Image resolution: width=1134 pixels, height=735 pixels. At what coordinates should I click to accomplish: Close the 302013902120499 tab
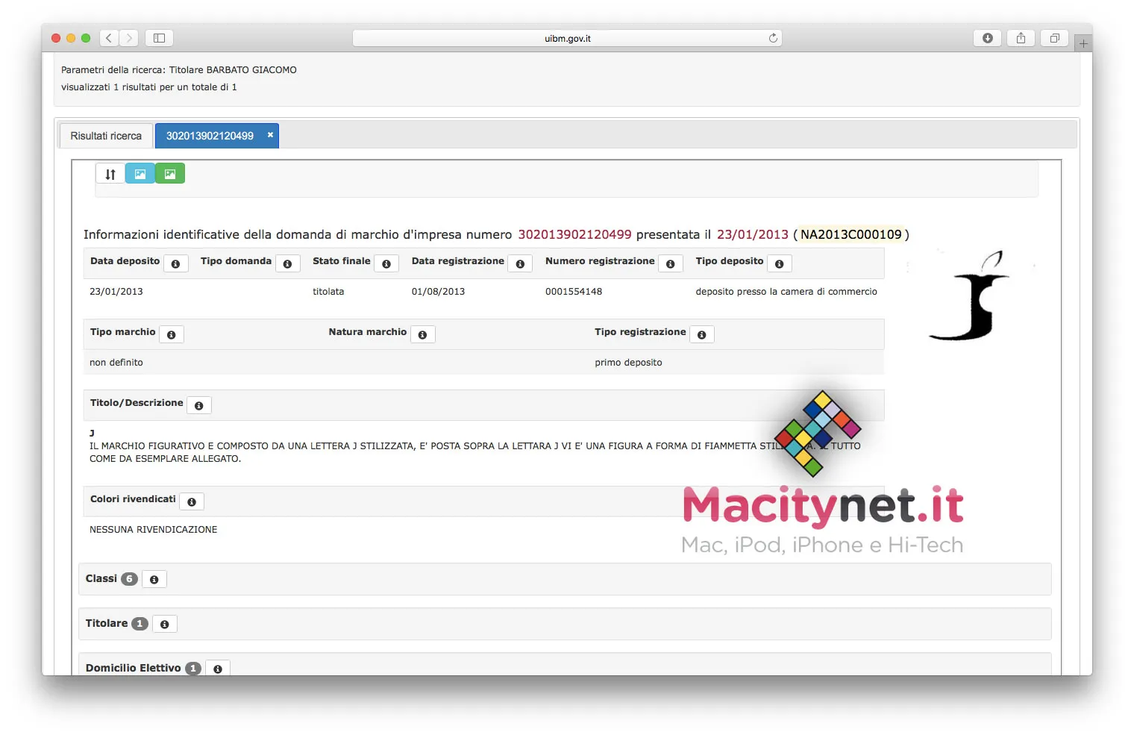coord(269,134)
